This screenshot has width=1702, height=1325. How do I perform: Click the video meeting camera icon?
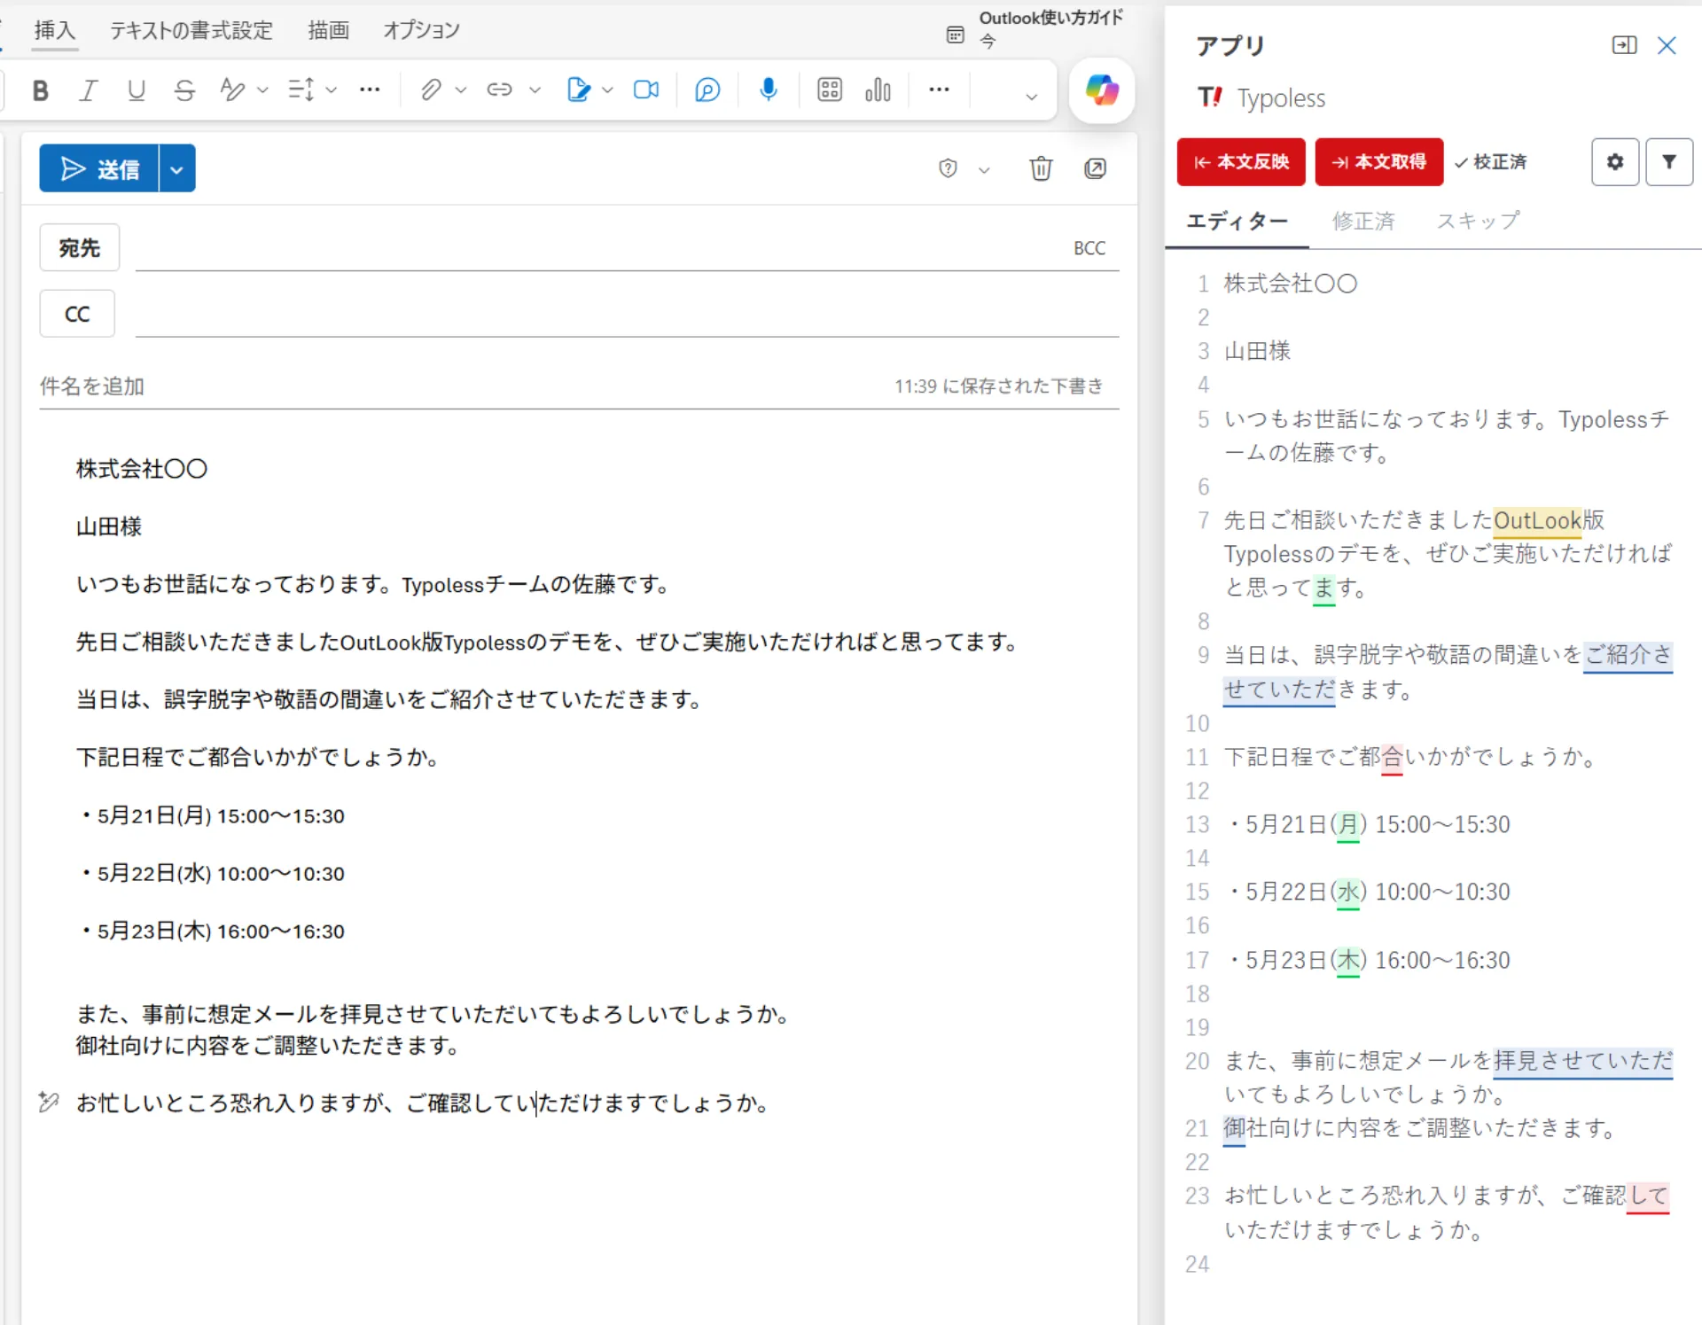[x=646, y=90]
